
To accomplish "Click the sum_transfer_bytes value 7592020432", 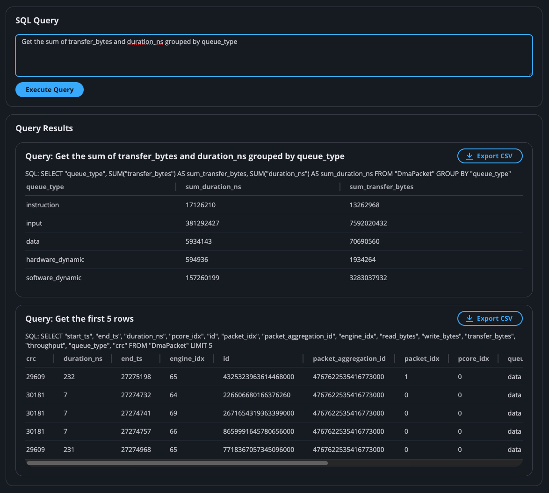I will click(368, 223).
